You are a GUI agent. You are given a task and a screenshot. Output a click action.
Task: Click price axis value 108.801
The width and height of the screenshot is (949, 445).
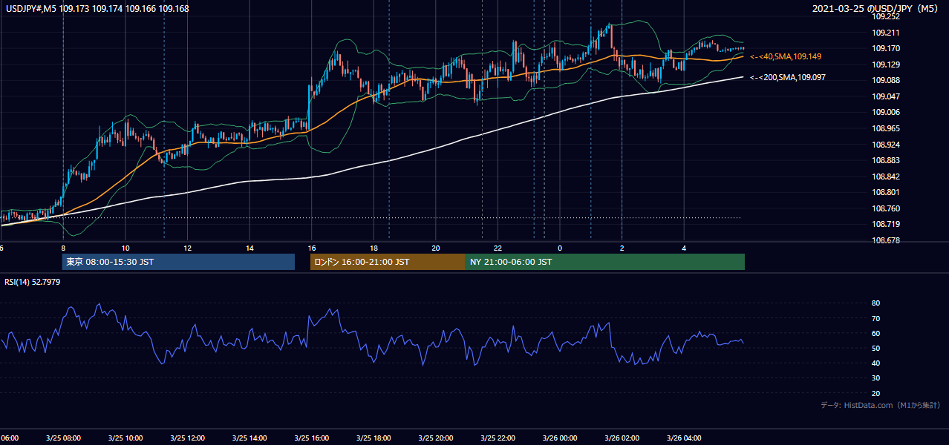pyautogui.click(x=886, y=193)
